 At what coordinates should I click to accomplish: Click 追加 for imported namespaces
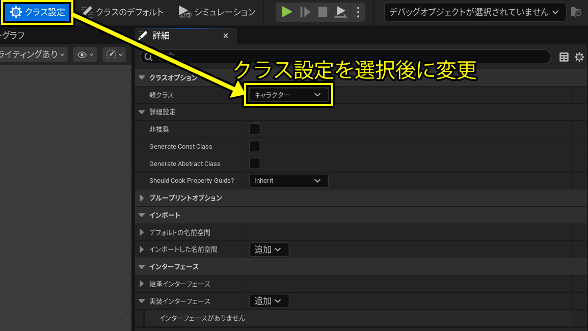(x=269, y=250)
